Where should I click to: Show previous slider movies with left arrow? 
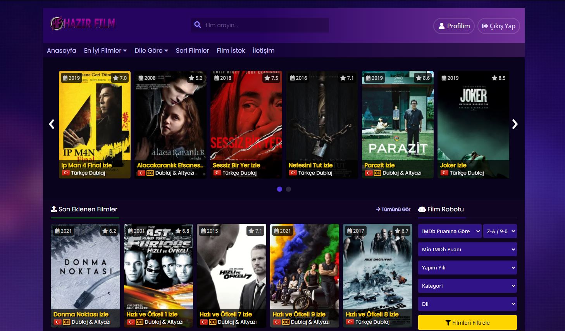pos(52,124)
